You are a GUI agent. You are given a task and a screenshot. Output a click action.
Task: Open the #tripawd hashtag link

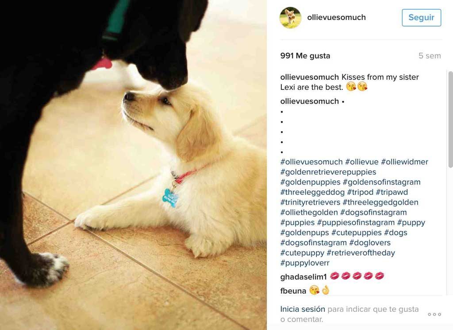click(x=392, y=192)
